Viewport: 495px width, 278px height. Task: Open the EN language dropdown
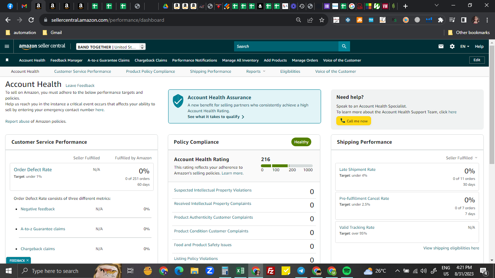pyautogui.click(x=465, y=46)
